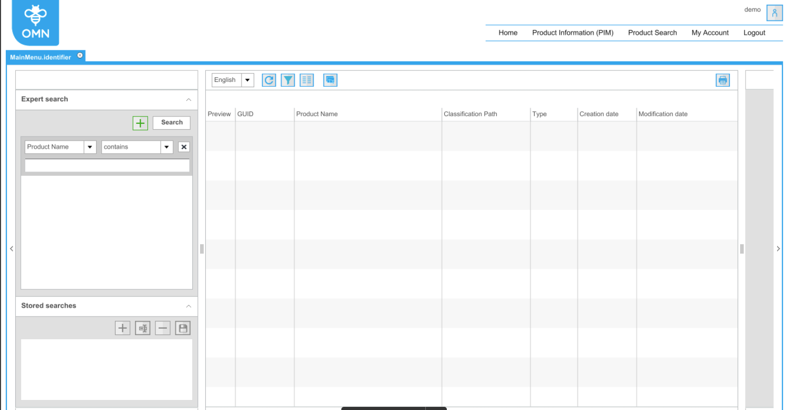785x410 pixels.
Task: Type in the search value input field
Action: (107, 165)
